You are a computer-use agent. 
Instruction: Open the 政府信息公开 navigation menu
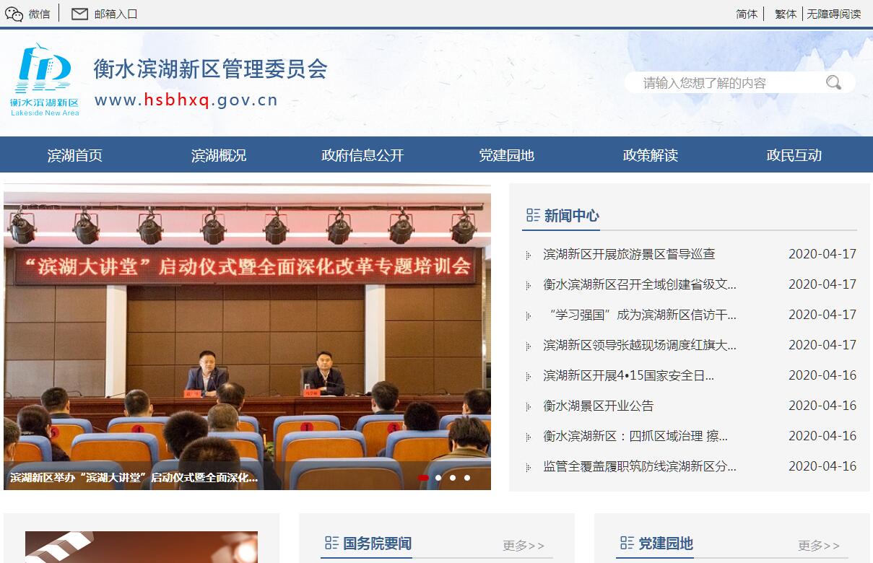tap(362, 155)
